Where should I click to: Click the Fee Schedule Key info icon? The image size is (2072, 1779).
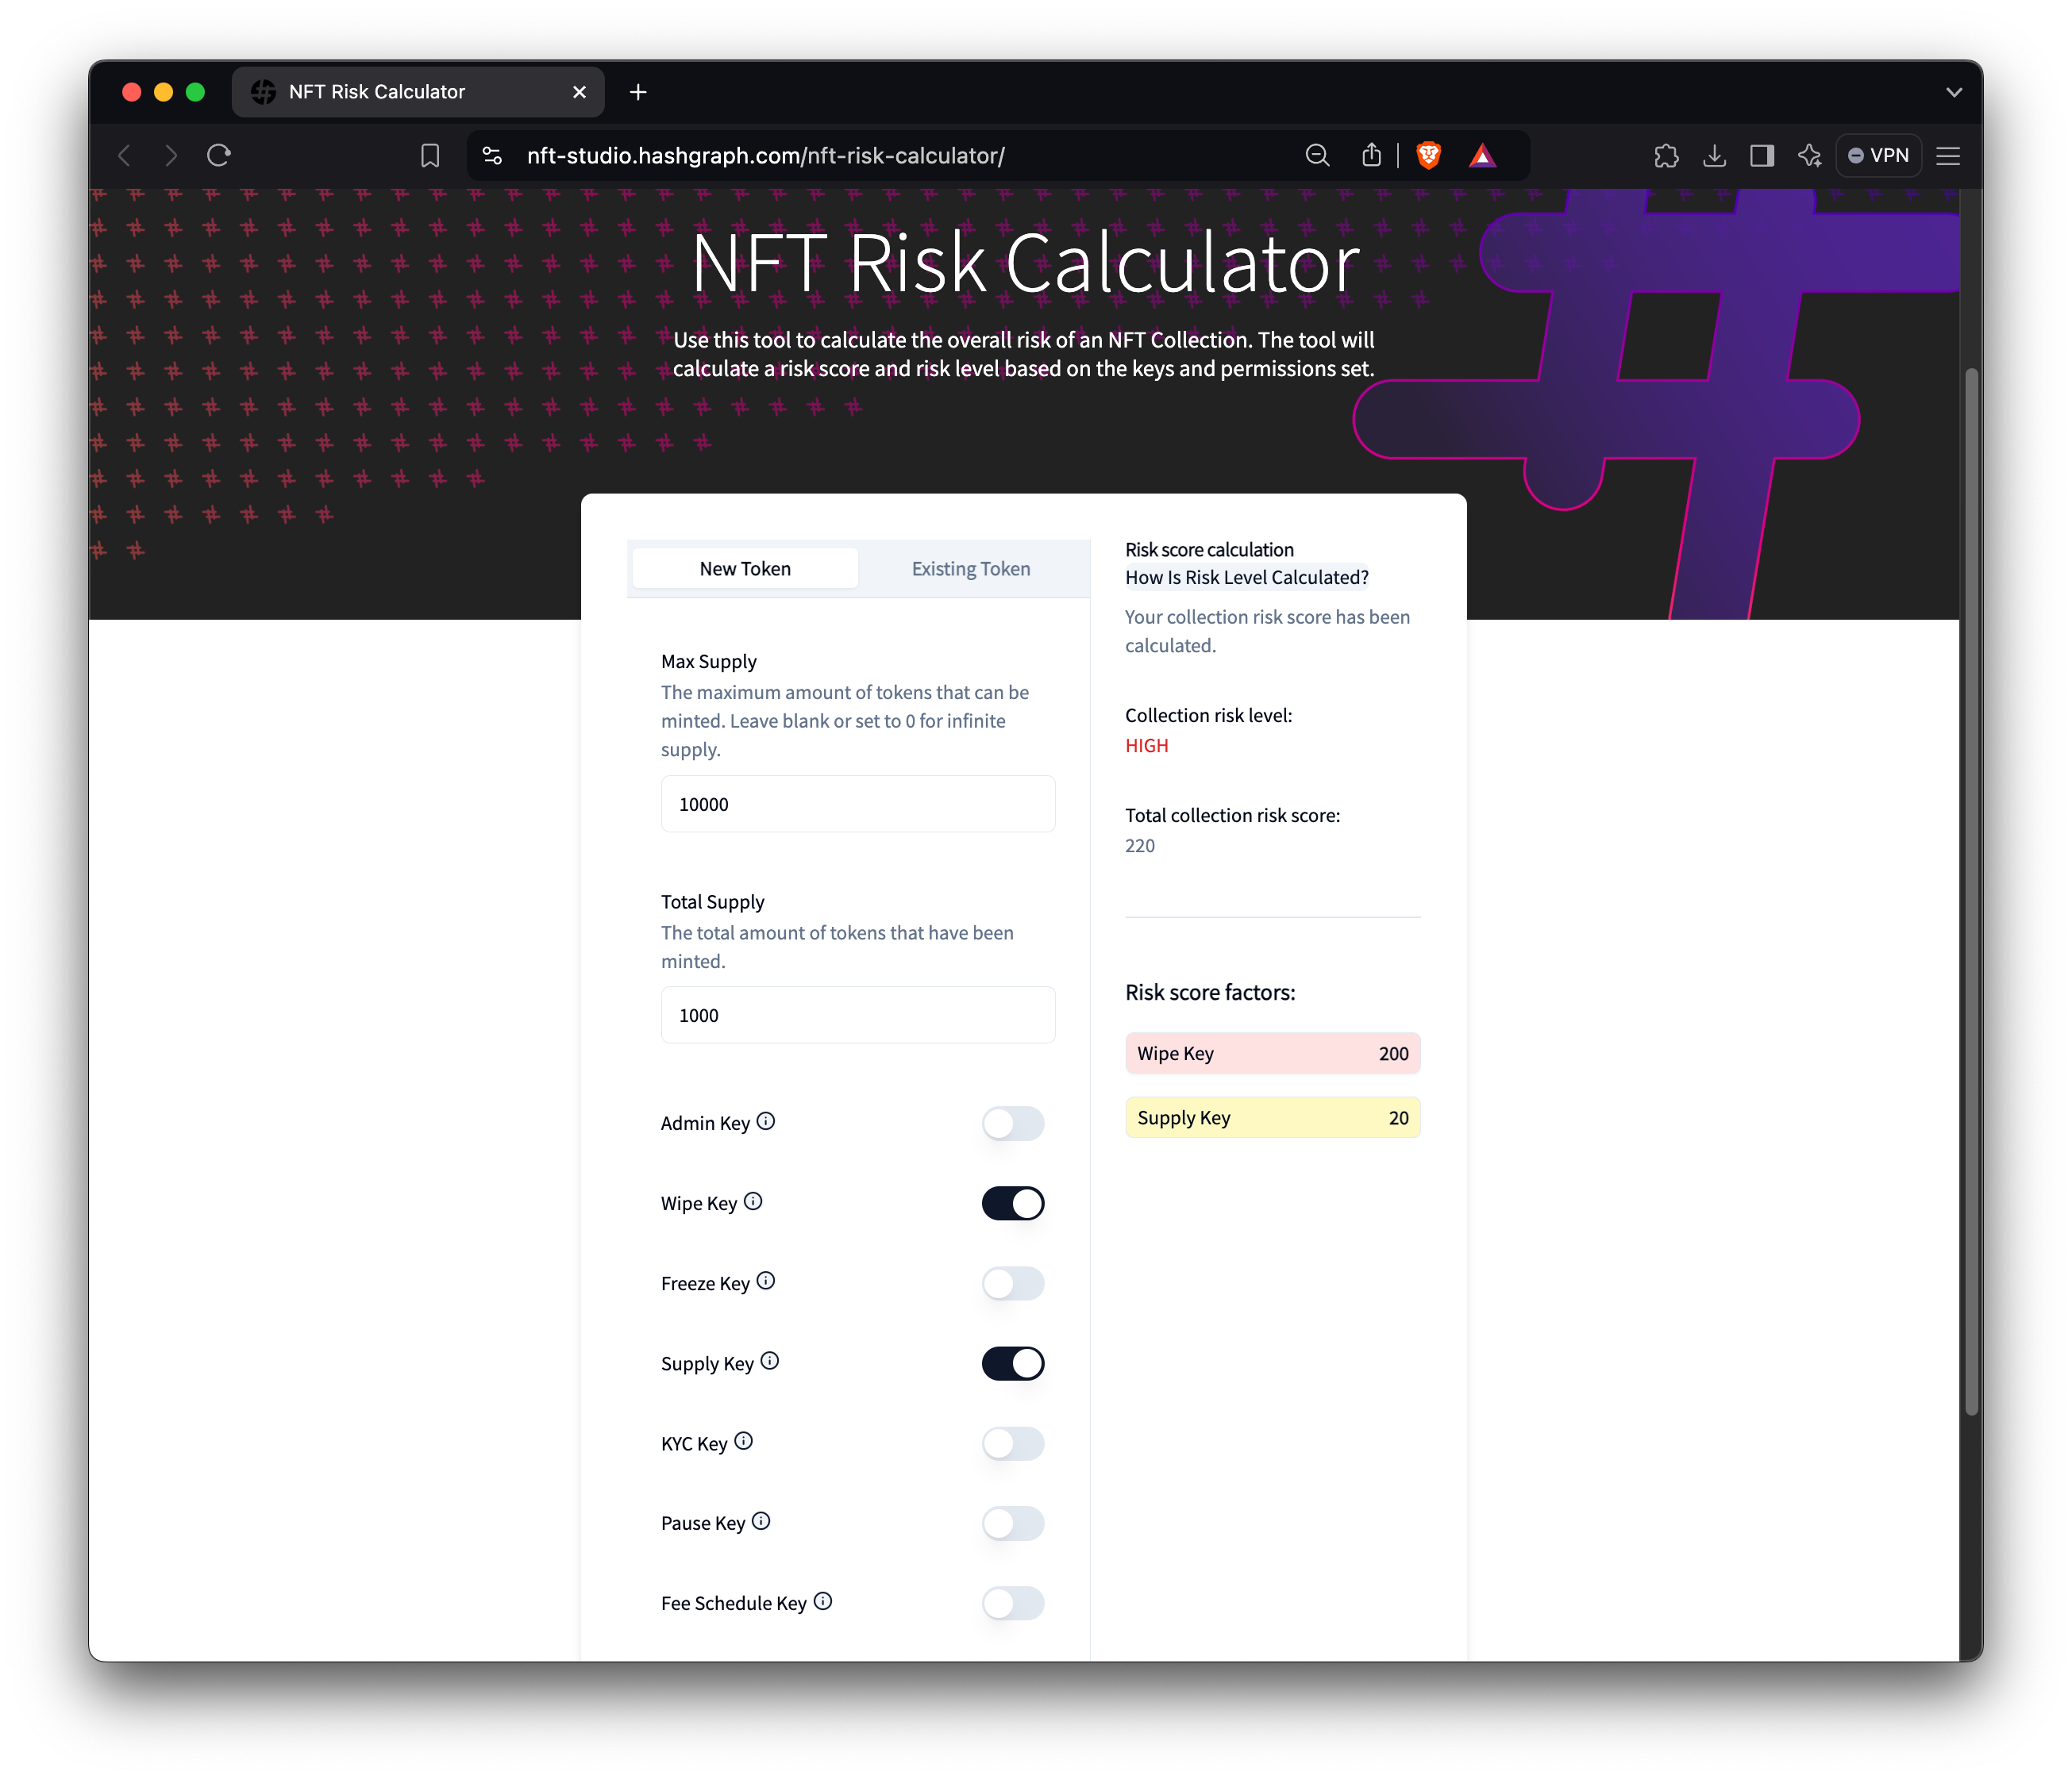[x=822, y=1601]
